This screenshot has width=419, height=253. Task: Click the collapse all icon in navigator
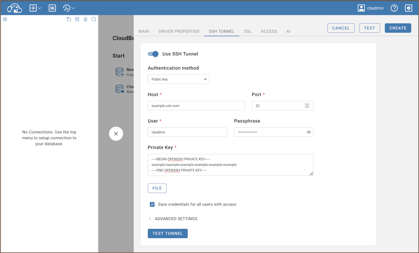tap(85, 19)
